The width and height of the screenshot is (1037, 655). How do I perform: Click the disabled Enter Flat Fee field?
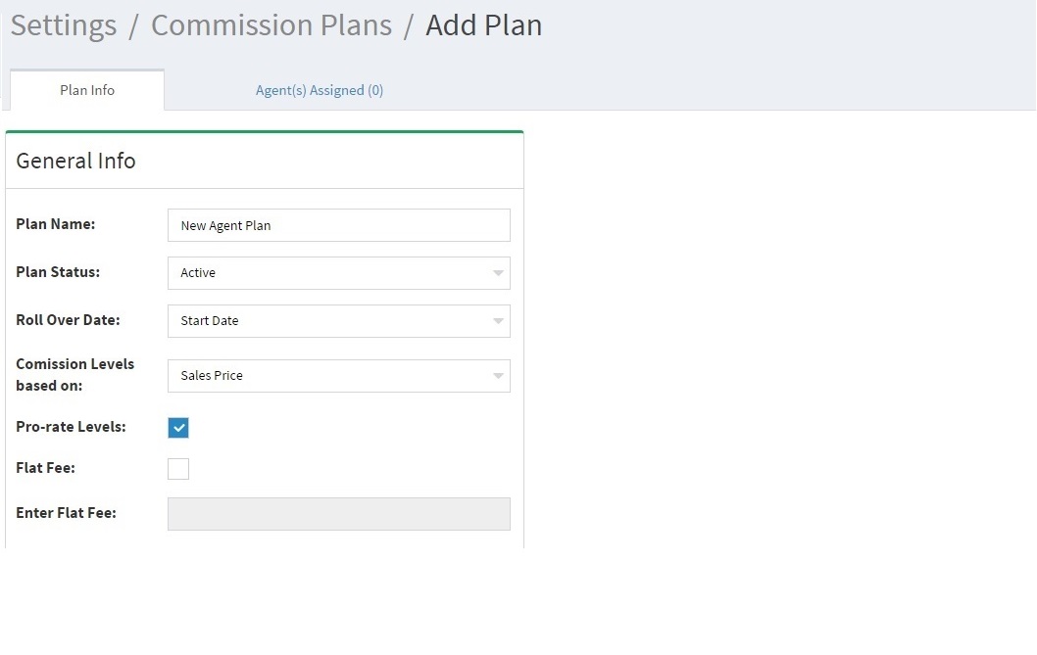click(x=338, y=513)
